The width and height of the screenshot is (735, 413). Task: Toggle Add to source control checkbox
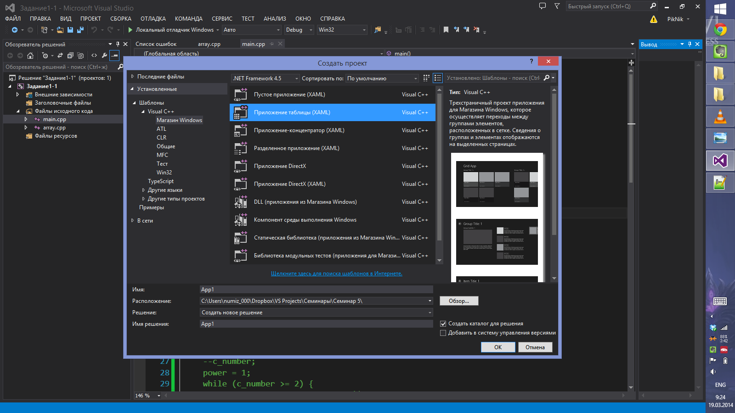pos(443,333)
